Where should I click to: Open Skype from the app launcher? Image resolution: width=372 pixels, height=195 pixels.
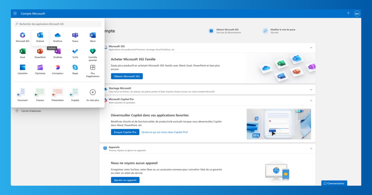75,69
